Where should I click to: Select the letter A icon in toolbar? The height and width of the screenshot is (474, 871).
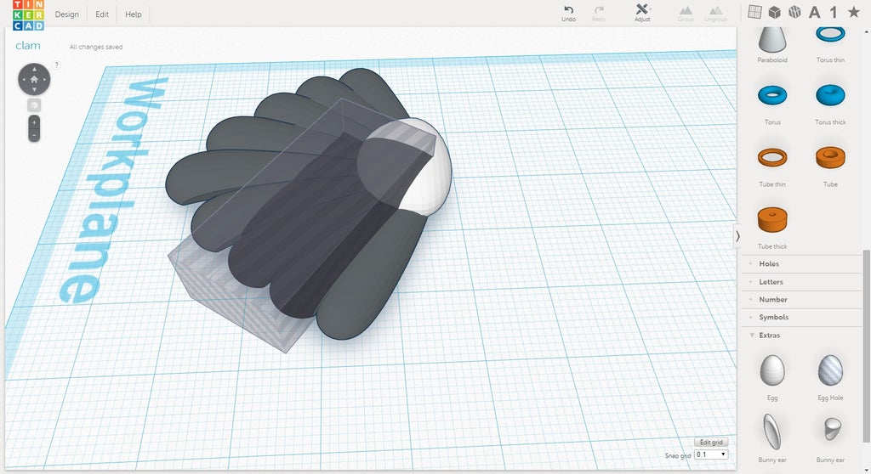coord(814,12)
